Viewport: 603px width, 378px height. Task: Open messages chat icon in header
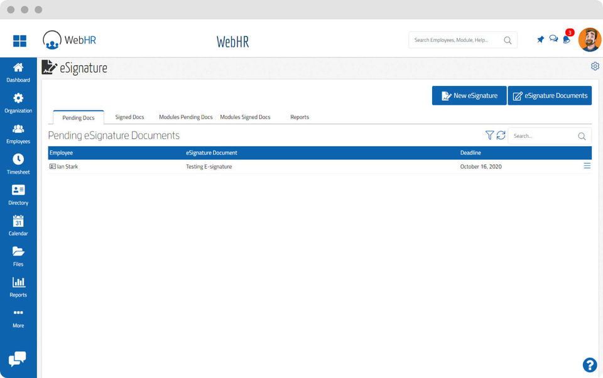553,39
